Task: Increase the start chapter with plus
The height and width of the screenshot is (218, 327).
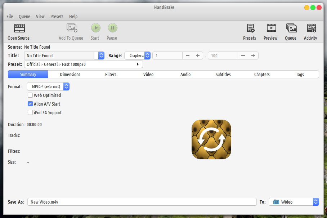Action: point(198,55)
